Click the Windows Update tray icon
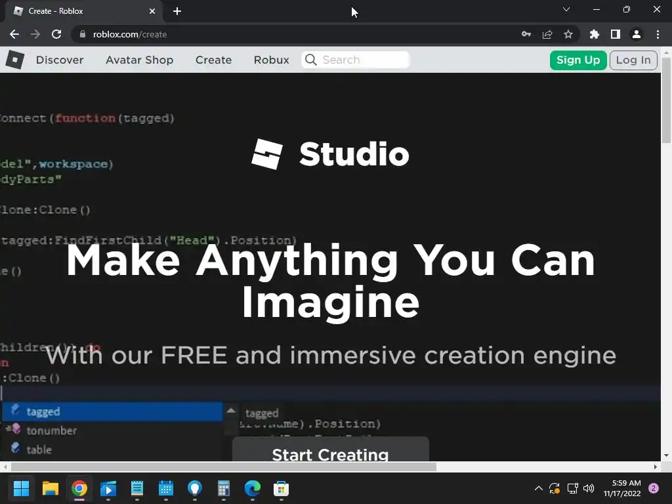672x504 pixels. (555, 488)
